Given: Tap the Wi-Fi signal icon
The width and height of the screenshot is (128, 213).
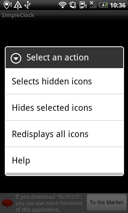Looking at the screenshot, I should pos(63,5).
